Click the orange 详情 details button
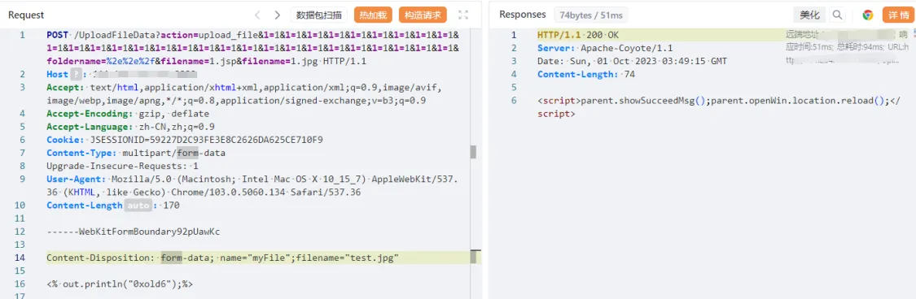Image resolution: width=916 pixels, height=299 pixels. tap(899, 15)
